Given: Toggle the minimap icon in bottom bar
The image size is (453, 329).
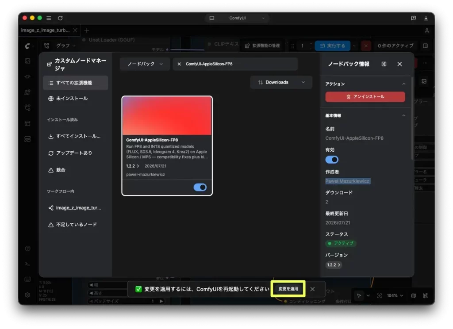Looking at the screenshot, I should click(x=414, y=295).
